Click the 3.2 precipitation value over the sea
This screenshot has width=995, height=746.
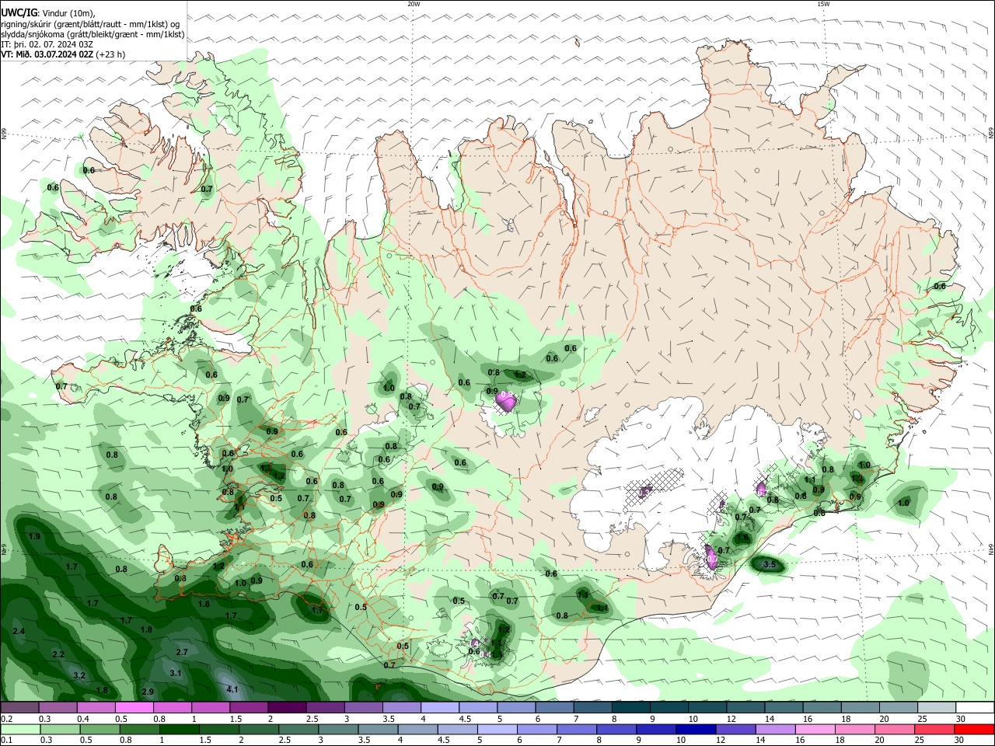(79, 675)
